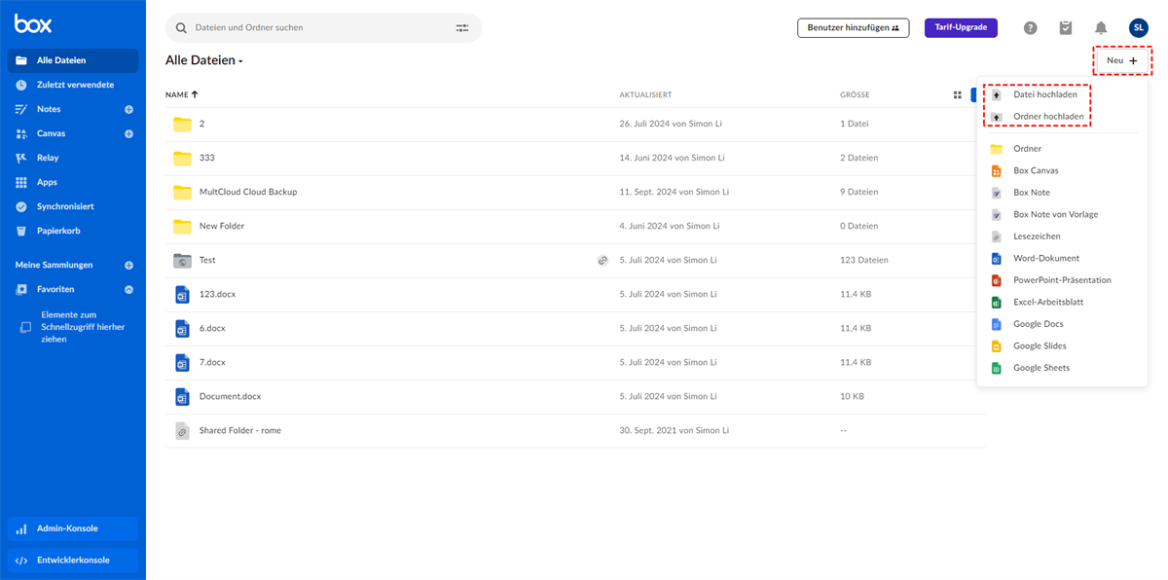
Task: Click the file and folder search field
Action: 311,28
